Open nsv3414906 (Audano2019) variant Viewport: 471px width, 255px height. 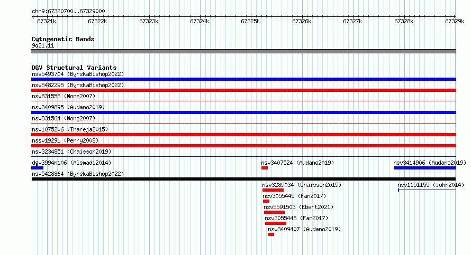[430, 163]
